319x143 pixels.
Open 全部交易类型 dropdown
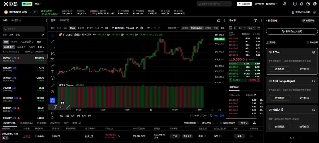pyautogui.click(x=191, y=123)
